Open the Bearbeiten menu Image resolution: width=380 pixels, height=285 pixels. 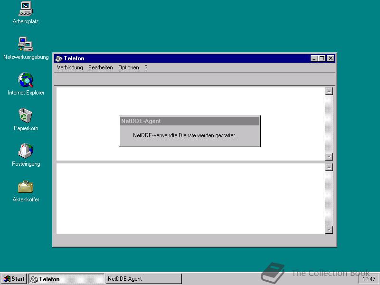[x=101, y=67]
